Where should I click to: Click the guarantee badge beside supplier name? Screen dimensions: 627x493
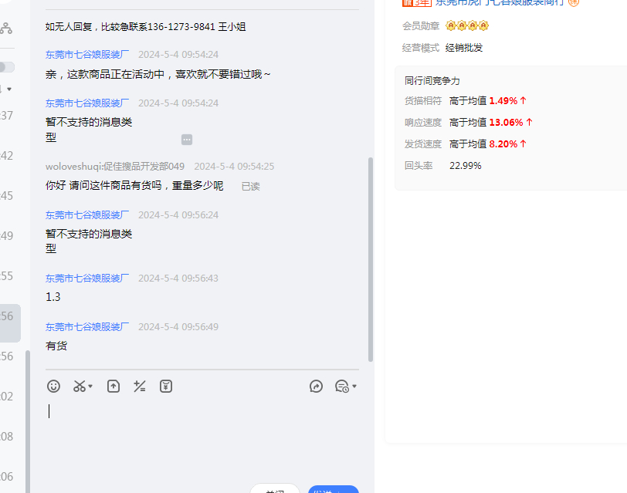tap(574, 3)
